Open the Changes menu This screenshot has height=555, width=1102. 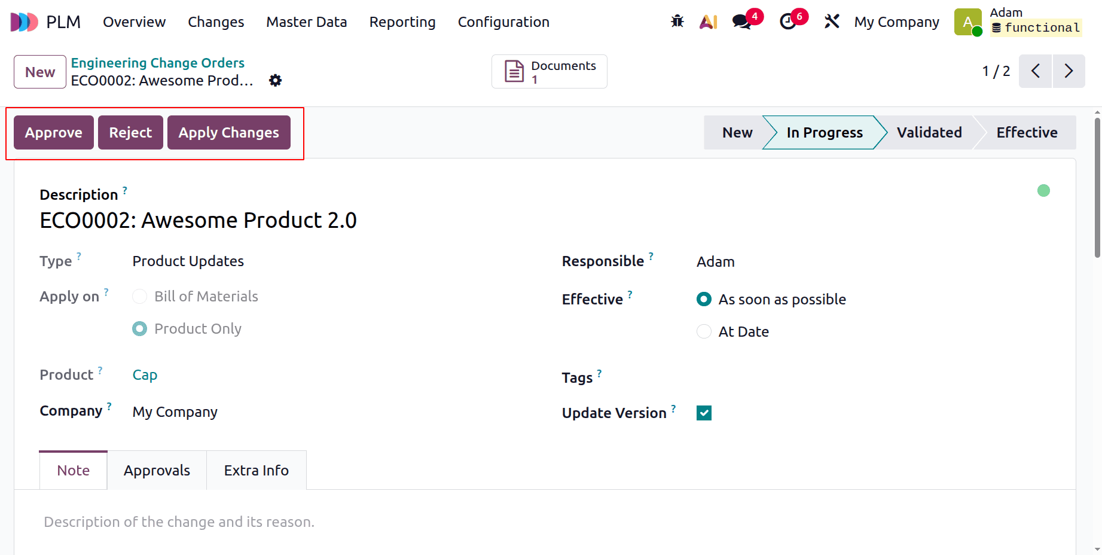[216, 22]
